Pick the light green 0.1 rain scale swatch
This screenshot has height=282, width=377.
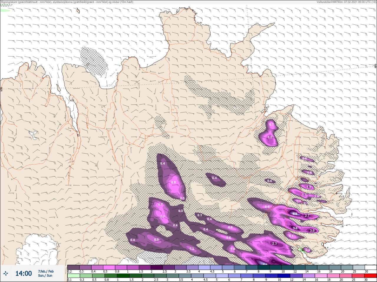tap(74, 276)
